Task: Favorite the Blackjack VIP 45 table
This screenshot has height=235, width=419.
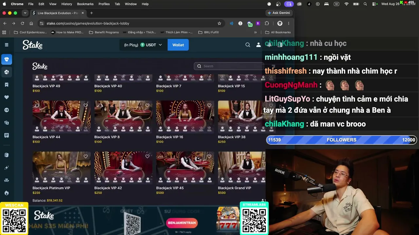Action: coord(209,156)
